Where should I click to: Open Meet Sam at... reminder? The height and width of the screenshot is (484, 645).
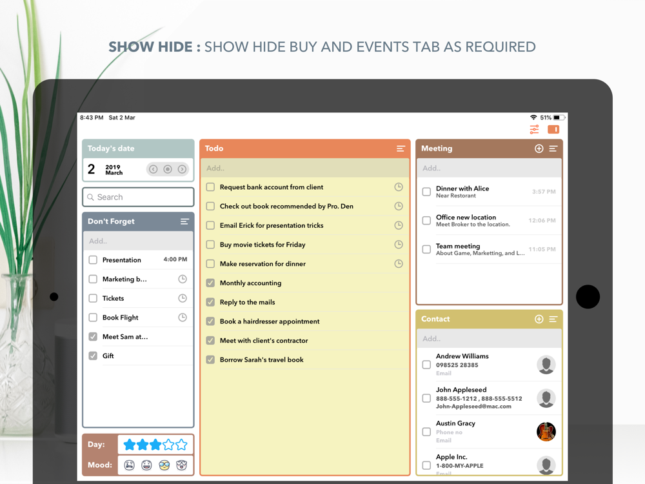[x=138, y=337]
